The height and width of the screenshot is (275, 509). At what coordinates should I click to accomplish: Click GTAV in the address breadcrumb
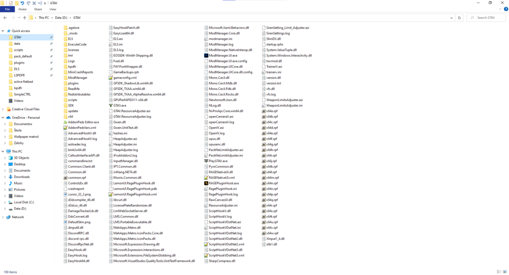77,18
